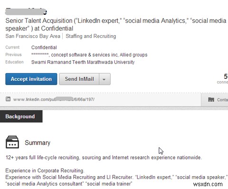The image size is (228, 189).
Task: Click the LinkedIn icon beside the profile URL
Action: point(8,99)
